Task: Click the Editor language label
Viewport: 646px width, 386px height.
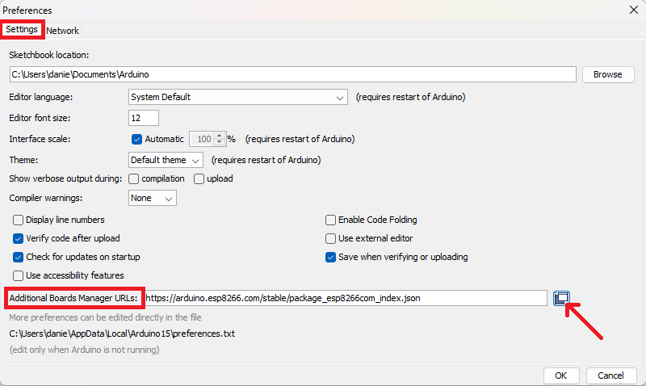Action: 41,97
